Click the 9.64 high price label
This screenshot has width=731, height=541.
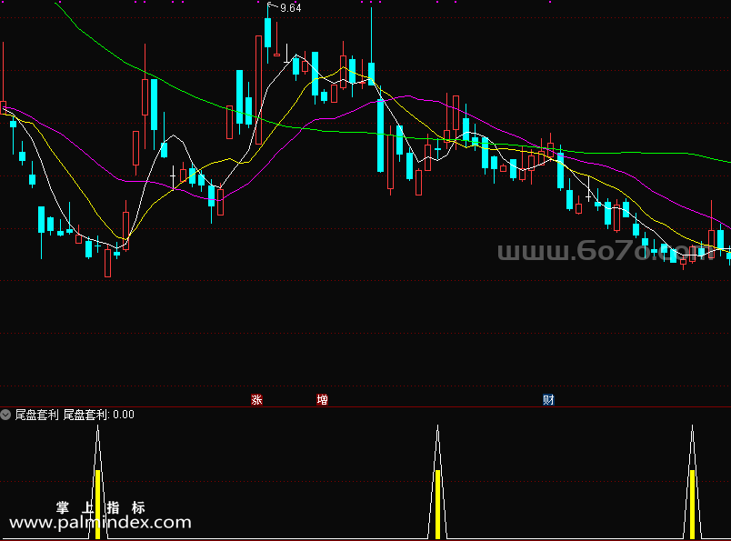[290, 8]
